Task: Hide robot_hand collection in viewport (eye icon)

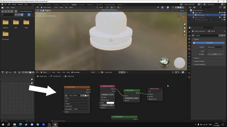Action: coord(222,13)
